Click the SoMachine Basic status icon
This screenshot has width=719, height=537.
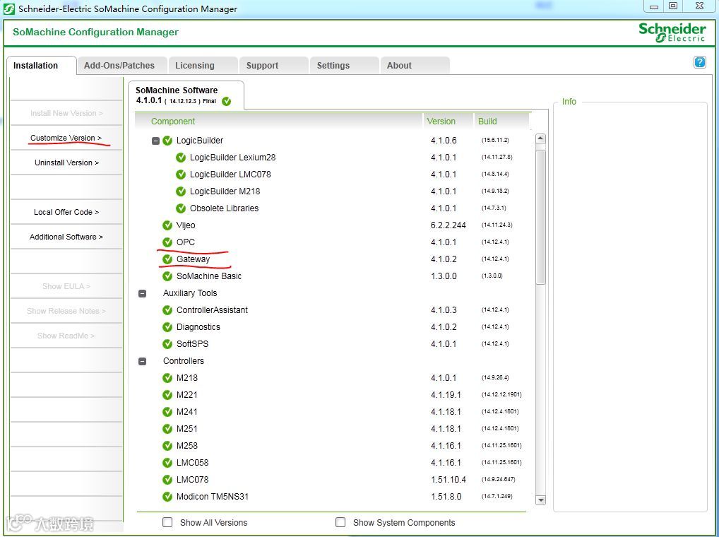167,276
